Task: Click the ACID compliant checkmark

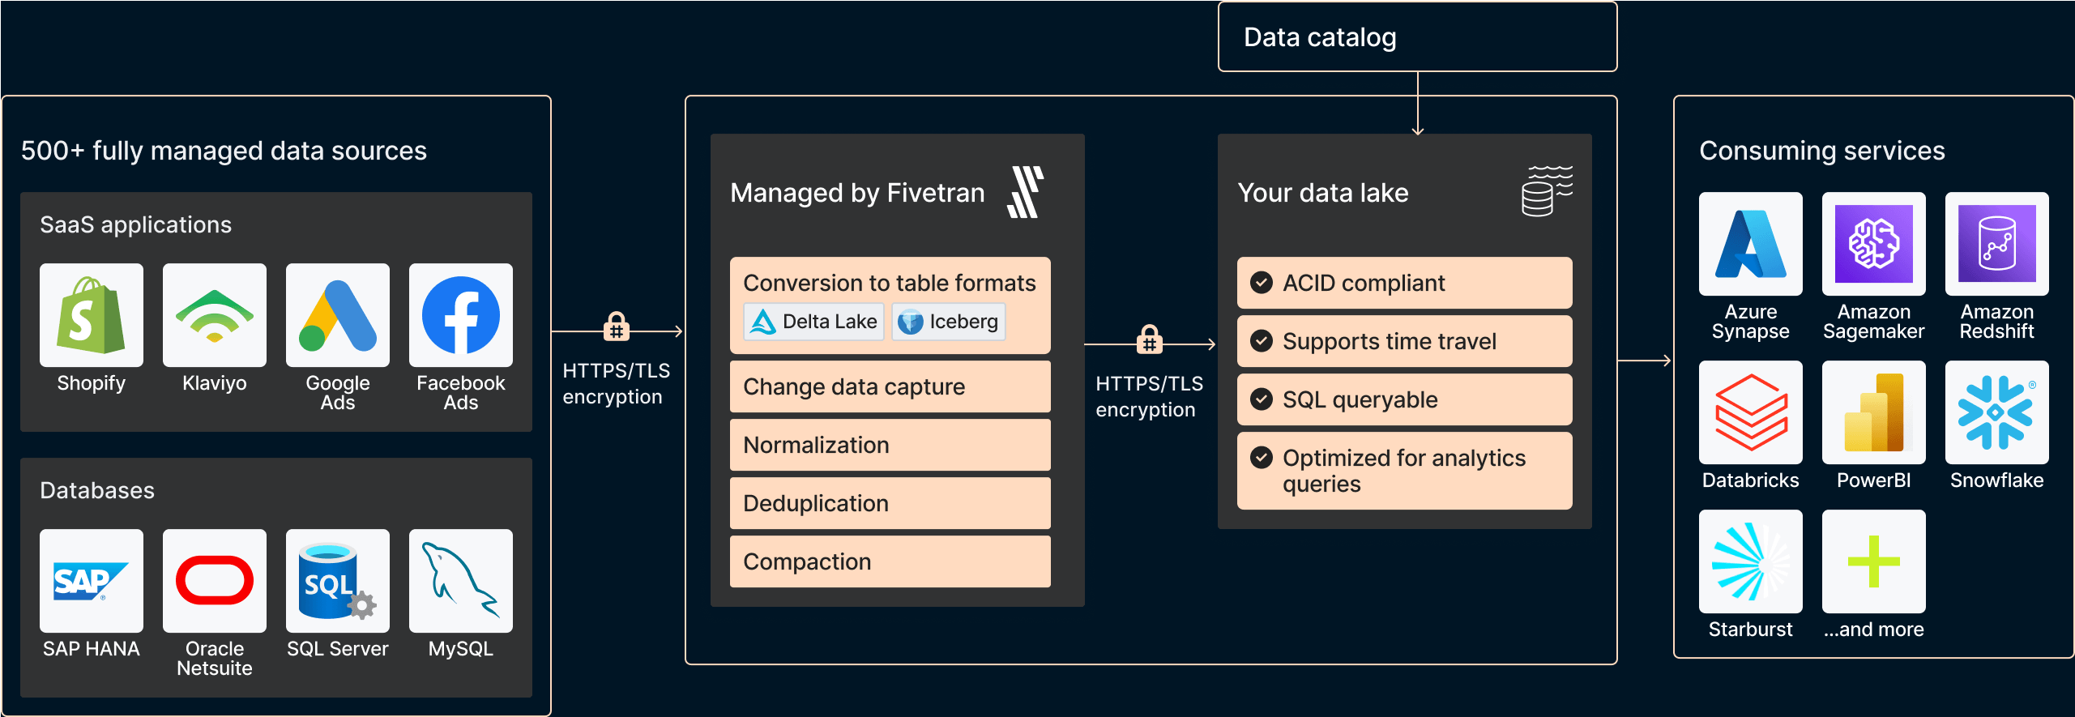Action: (1262, 283)
